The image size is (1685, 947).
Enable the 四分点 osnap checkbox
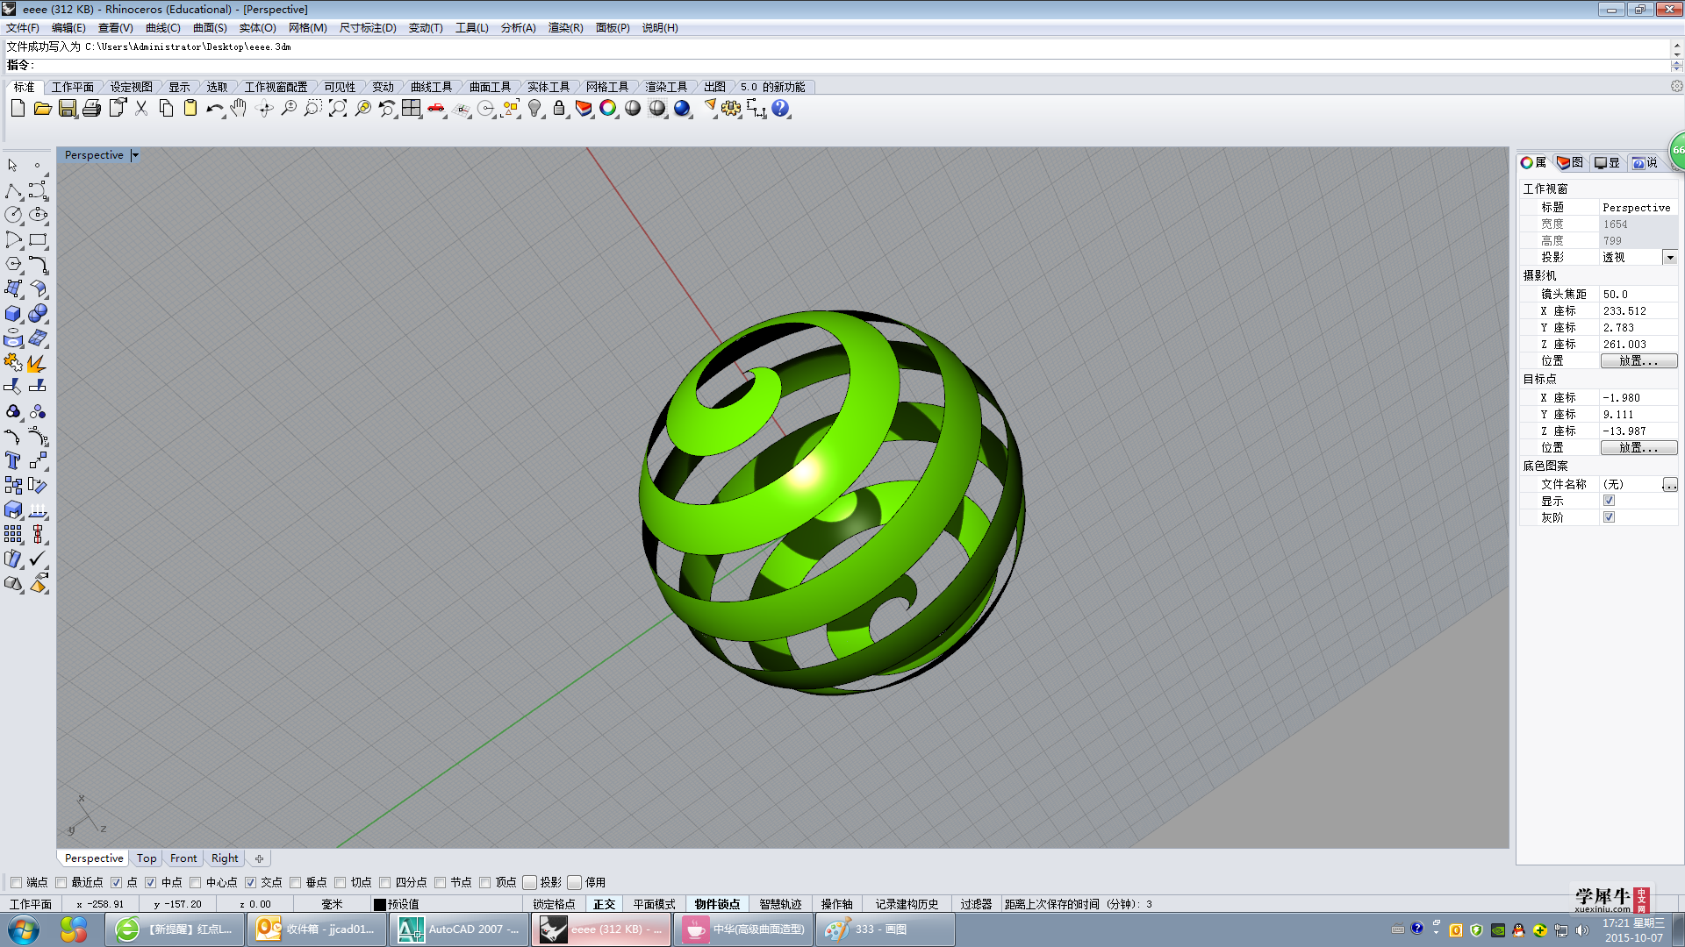click(385, 882)
